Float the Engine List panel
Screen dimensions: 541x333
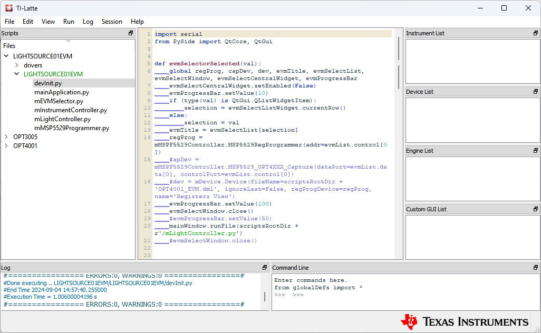[536, 151]
